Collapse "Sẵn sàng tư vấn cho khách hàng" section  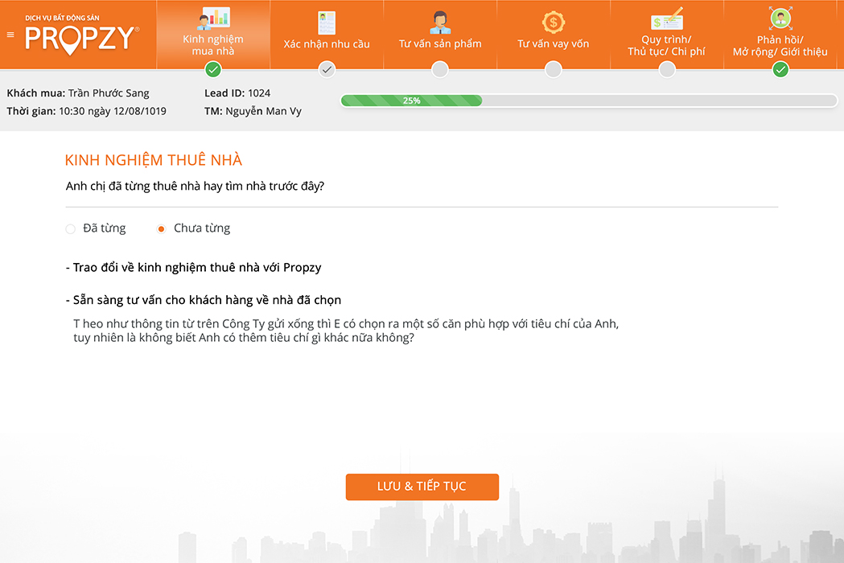(x=204, y=300)
